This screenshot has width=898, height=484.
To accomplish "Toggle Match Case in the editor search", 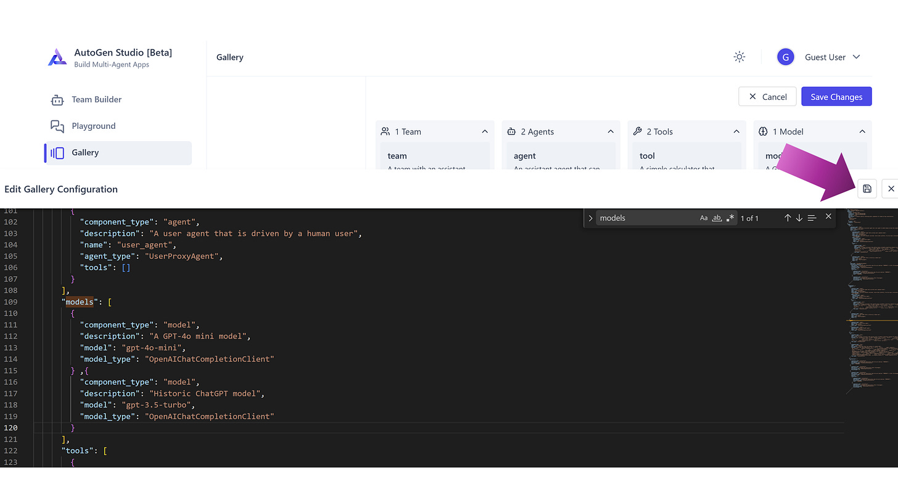I will (704, 218).
